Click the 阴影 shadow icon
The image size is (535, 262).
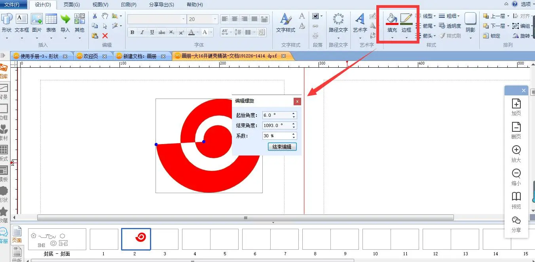click(470, 23)
